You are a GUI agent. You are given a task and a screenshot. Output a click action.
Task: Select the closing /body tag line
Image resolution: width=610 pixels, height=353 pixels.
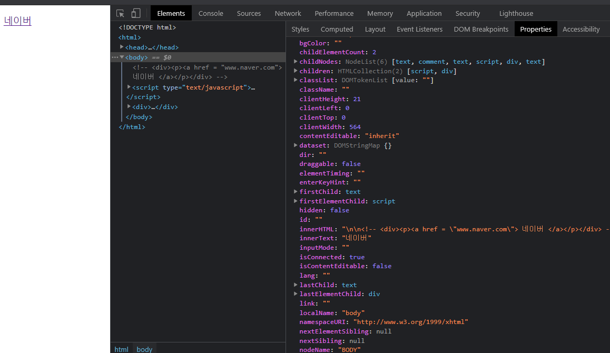click(x=139, y=117)
